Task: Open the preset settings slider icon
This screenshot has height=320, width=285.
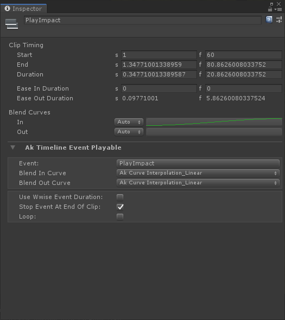Action: pyautogui.click(x=279, y=20)
